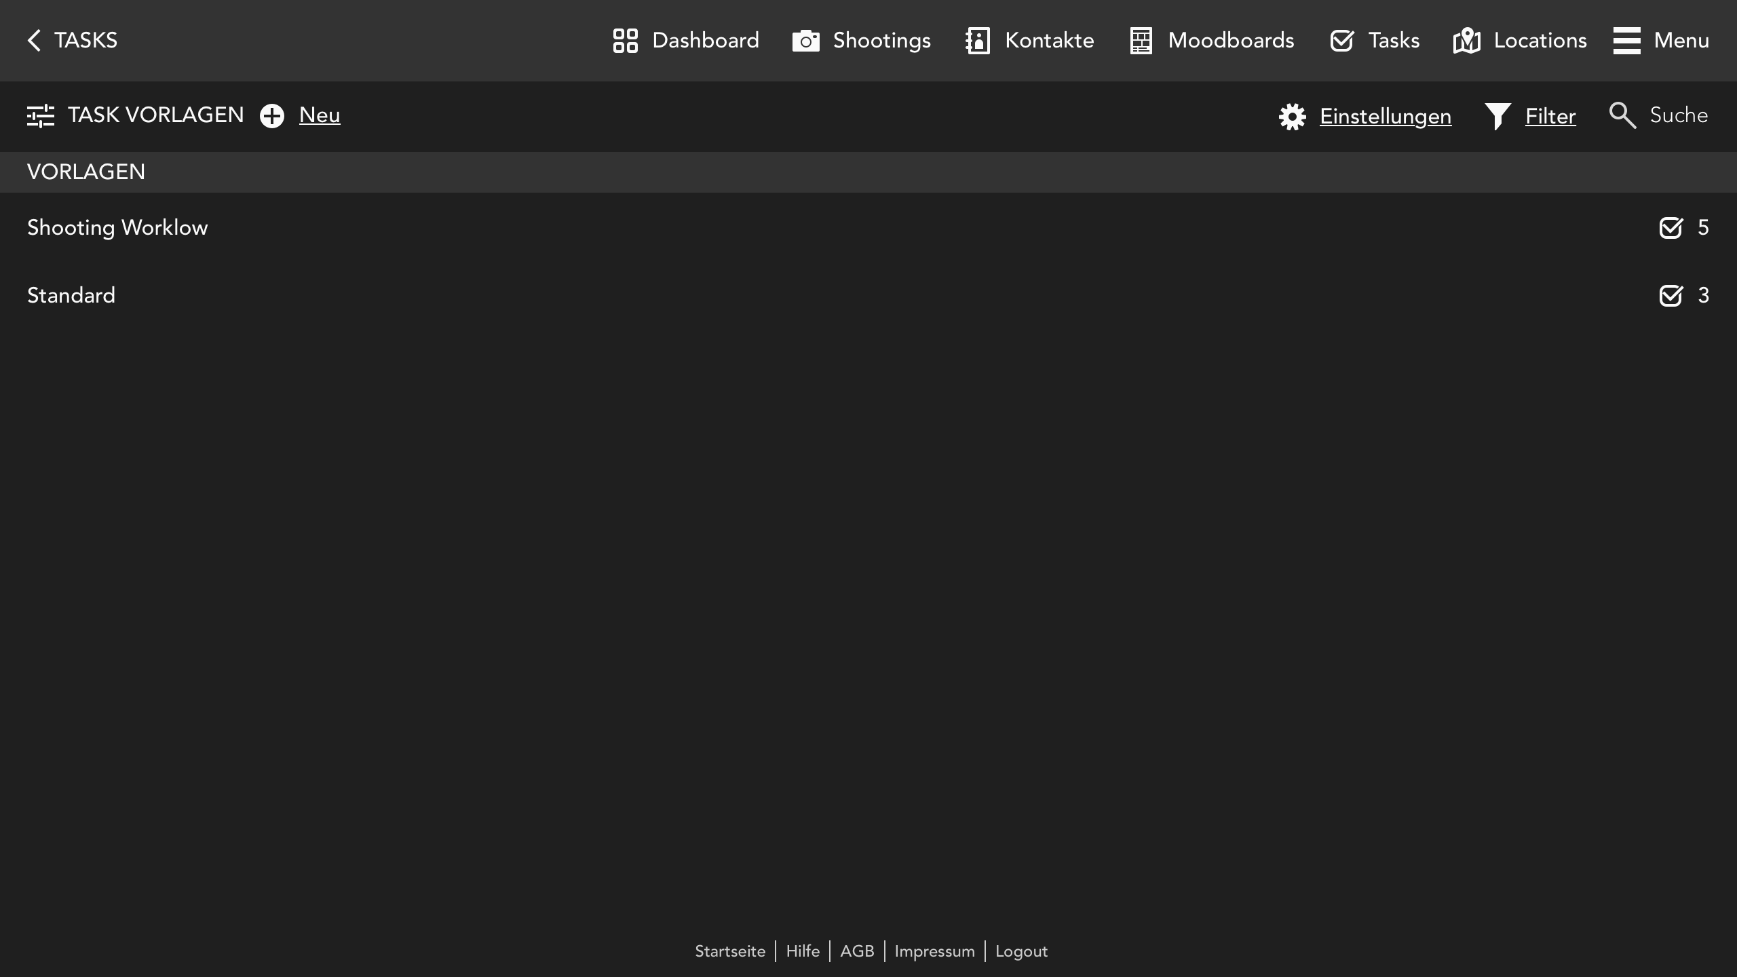
Task: Click Standard template task count checkbox icon
Action: click(1671, 296)
